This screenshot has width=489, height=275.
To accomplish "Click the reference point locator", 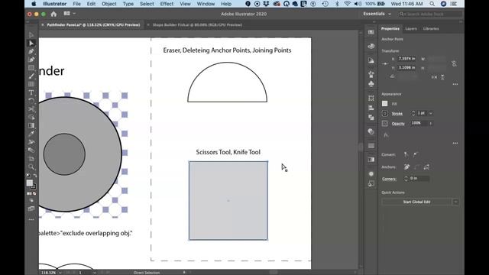I will coord(385,63).
